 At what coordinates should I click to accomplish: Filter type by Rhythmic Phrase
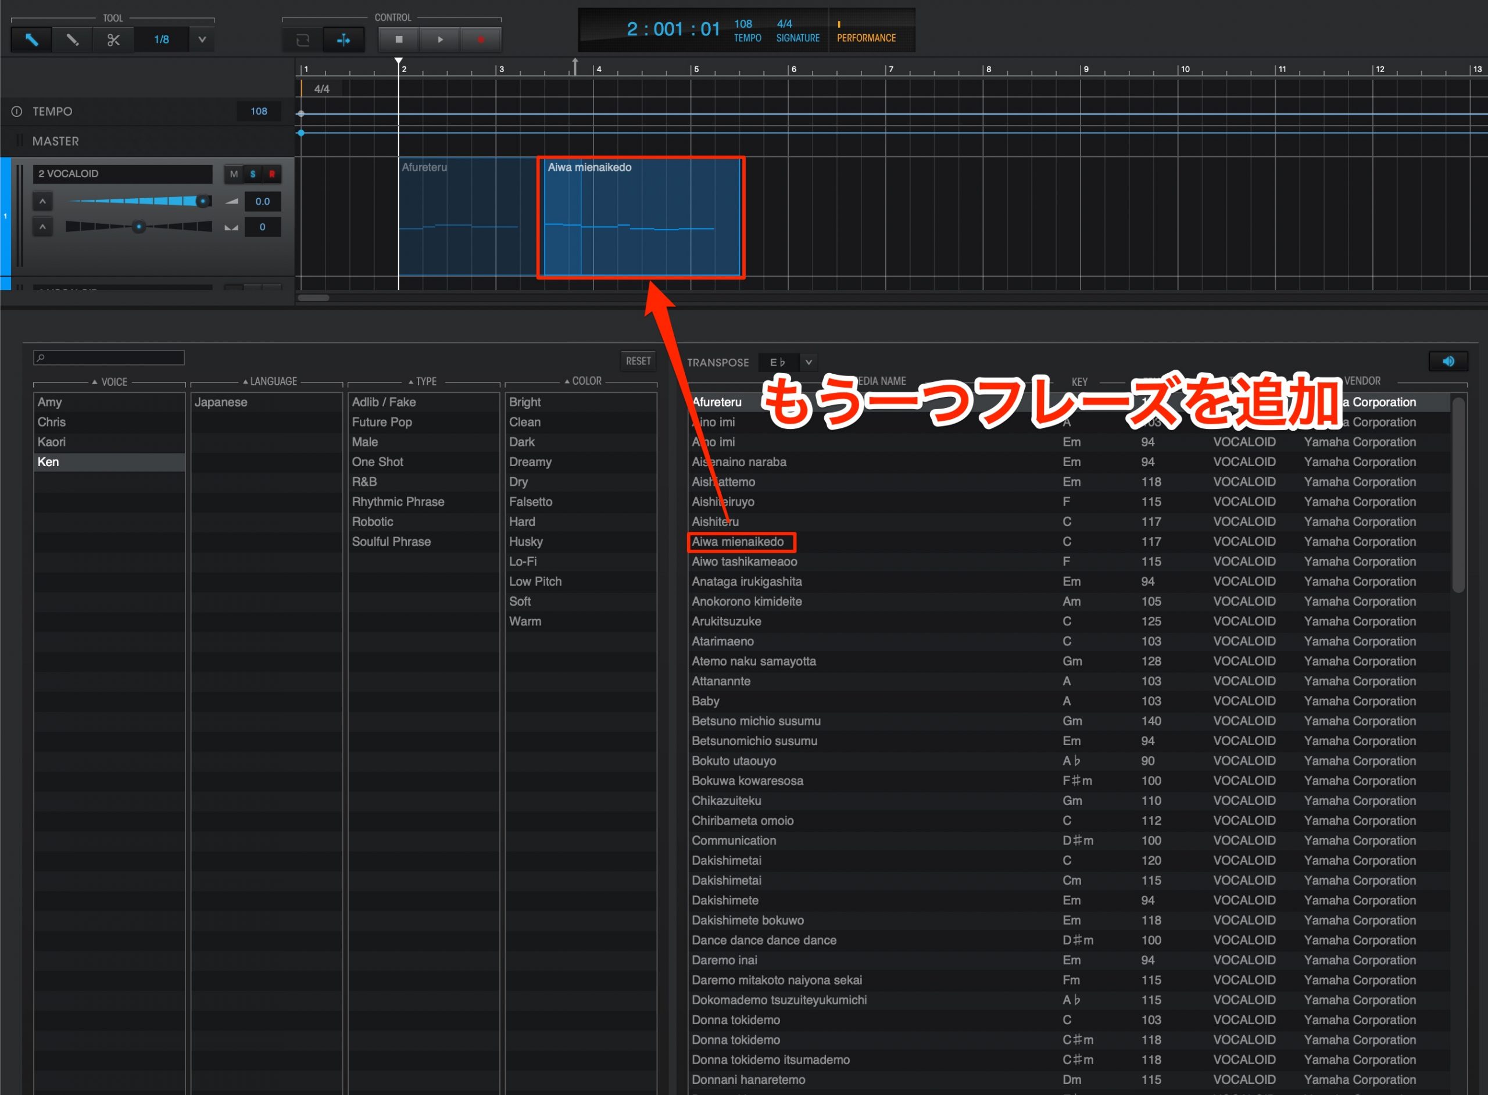pos(424,502)
